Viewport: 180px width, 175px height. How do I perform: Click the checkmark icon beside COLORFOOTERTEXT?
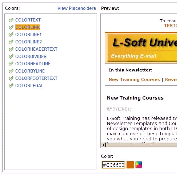(x=11, y=78)
